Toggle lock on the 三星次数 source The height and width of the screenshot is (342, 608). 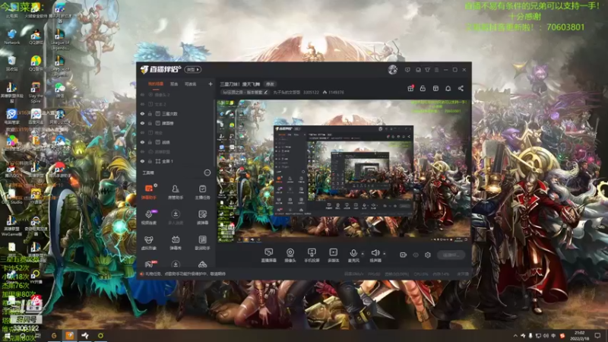pyautogui.click(x=150, y=113)
